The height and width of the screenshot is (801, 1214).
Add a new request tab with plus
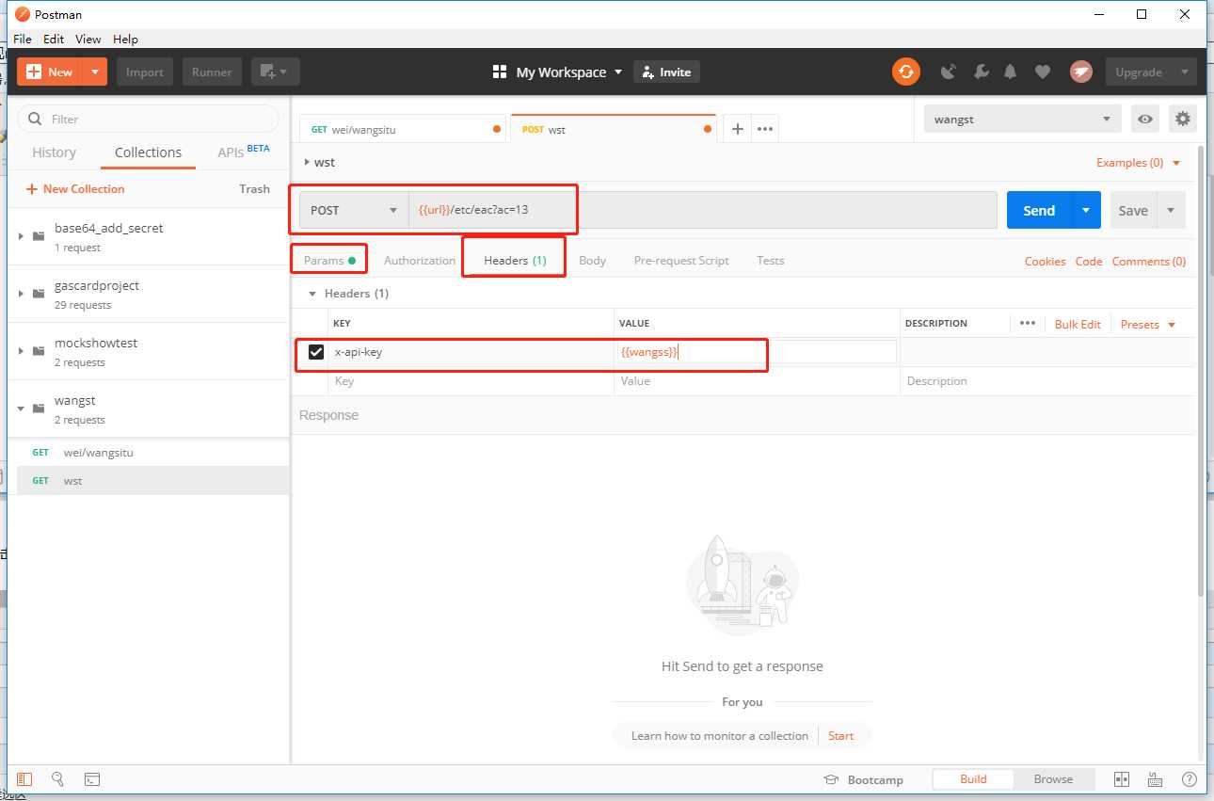(738, 129)
